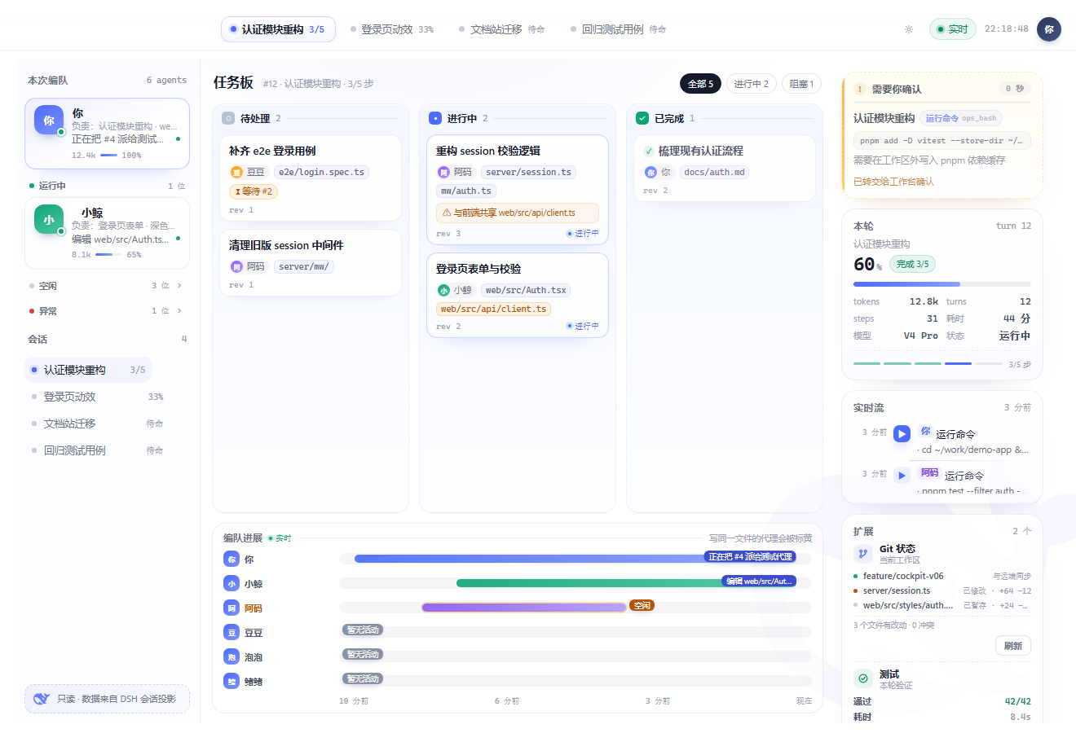The image size is (1076, 733).
Task: Click the 进行中 column status icon
Action: (x=435, y=118)
